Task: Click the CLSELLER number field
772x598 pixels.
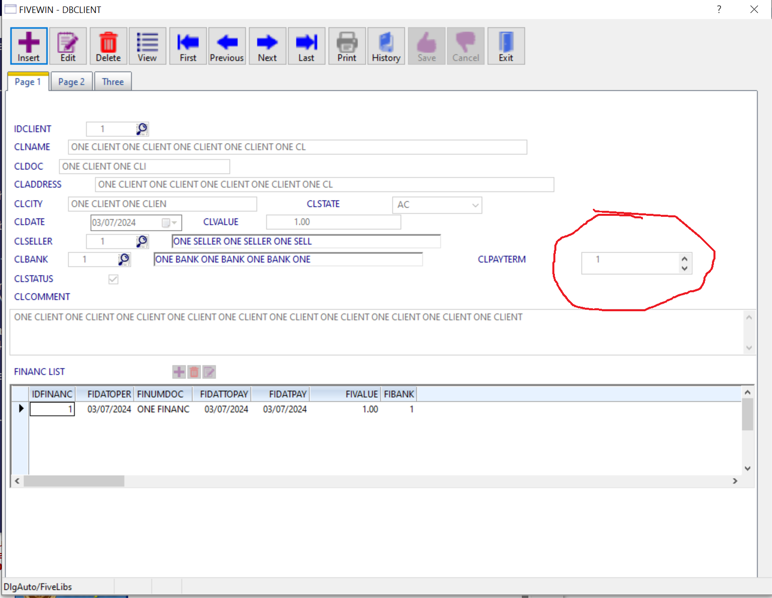Action: coord(111,242)
